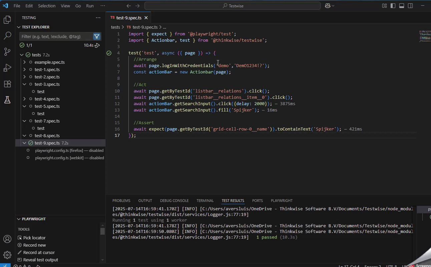The width and height of the screenshot is (431, 267).
Task: Collapse test-5.spec.ts node
Action: 24,106
